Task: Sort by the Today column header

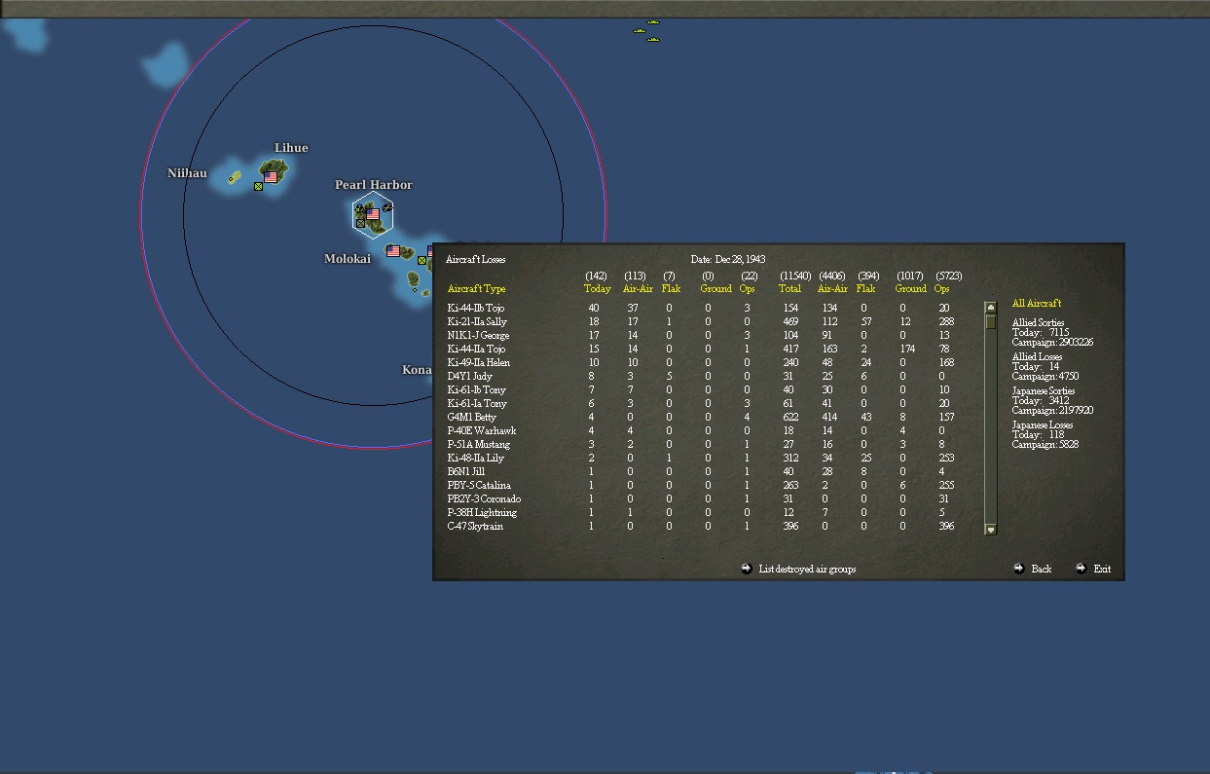Action: click(x=598, y=289)
